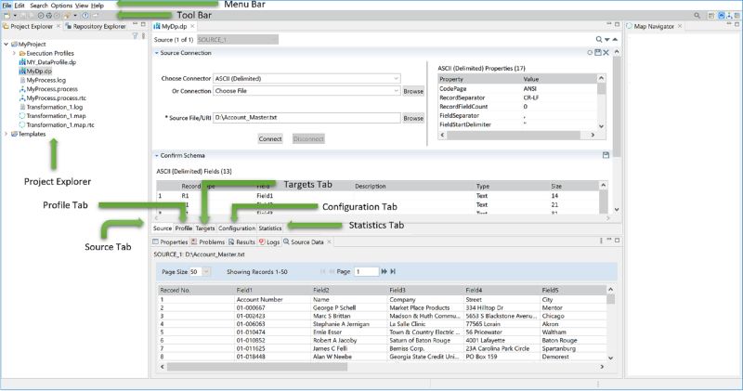743x391 pixels.
Task: Click the save icon in Source Connection header
Action: click(598, 53)
